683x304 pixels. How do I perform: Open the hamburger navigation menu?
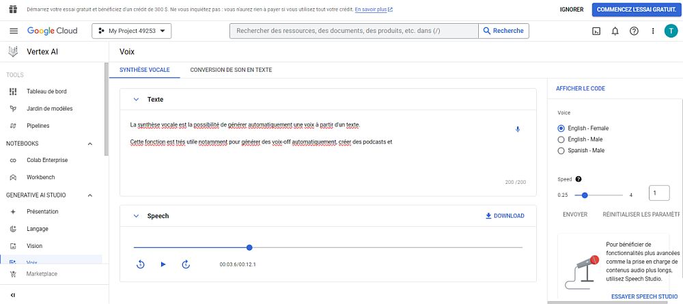tap(14, 31)
